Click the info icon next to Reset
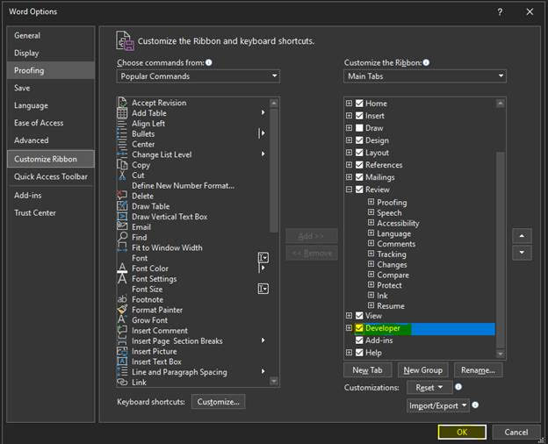This screenshot has height=444, width=548. [x=458, y=387]
